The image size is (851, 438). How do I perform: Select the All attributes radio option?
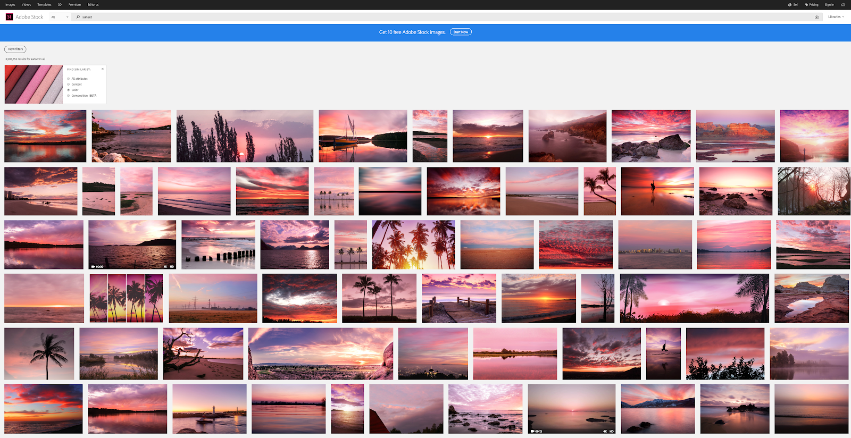(x=69, y=79)
